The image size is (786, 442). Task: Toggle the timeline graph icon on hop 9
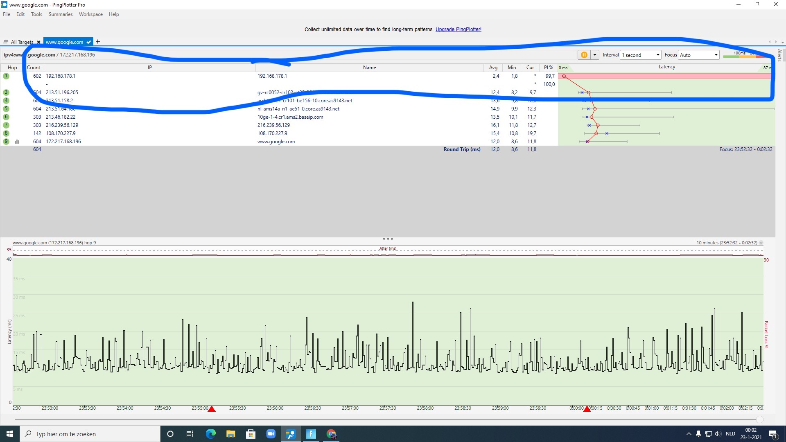(x=17, y=142)
